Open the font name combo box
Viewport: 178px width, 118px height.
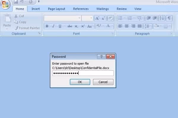[x=63, y=18]
